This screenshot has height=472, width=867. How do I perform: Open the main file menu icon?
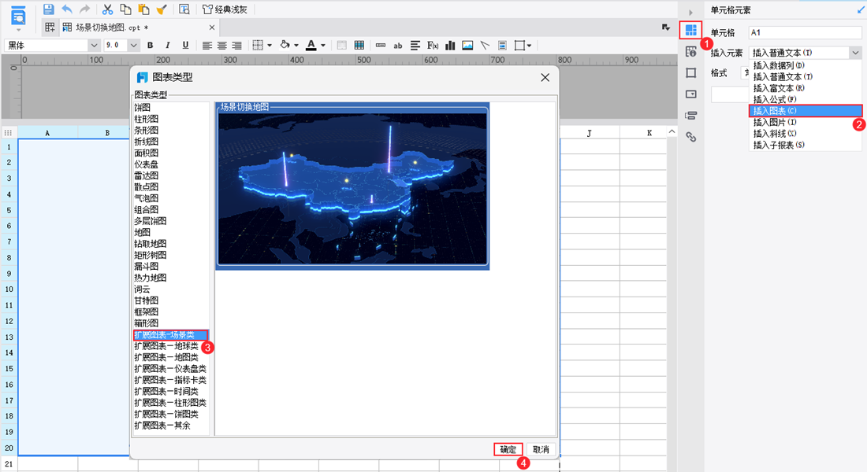click(18, 16)
